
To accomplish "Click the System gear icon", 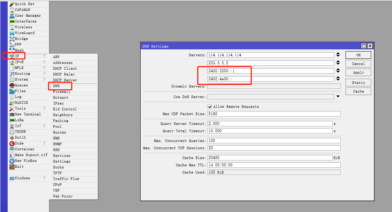I will [12, 79].
